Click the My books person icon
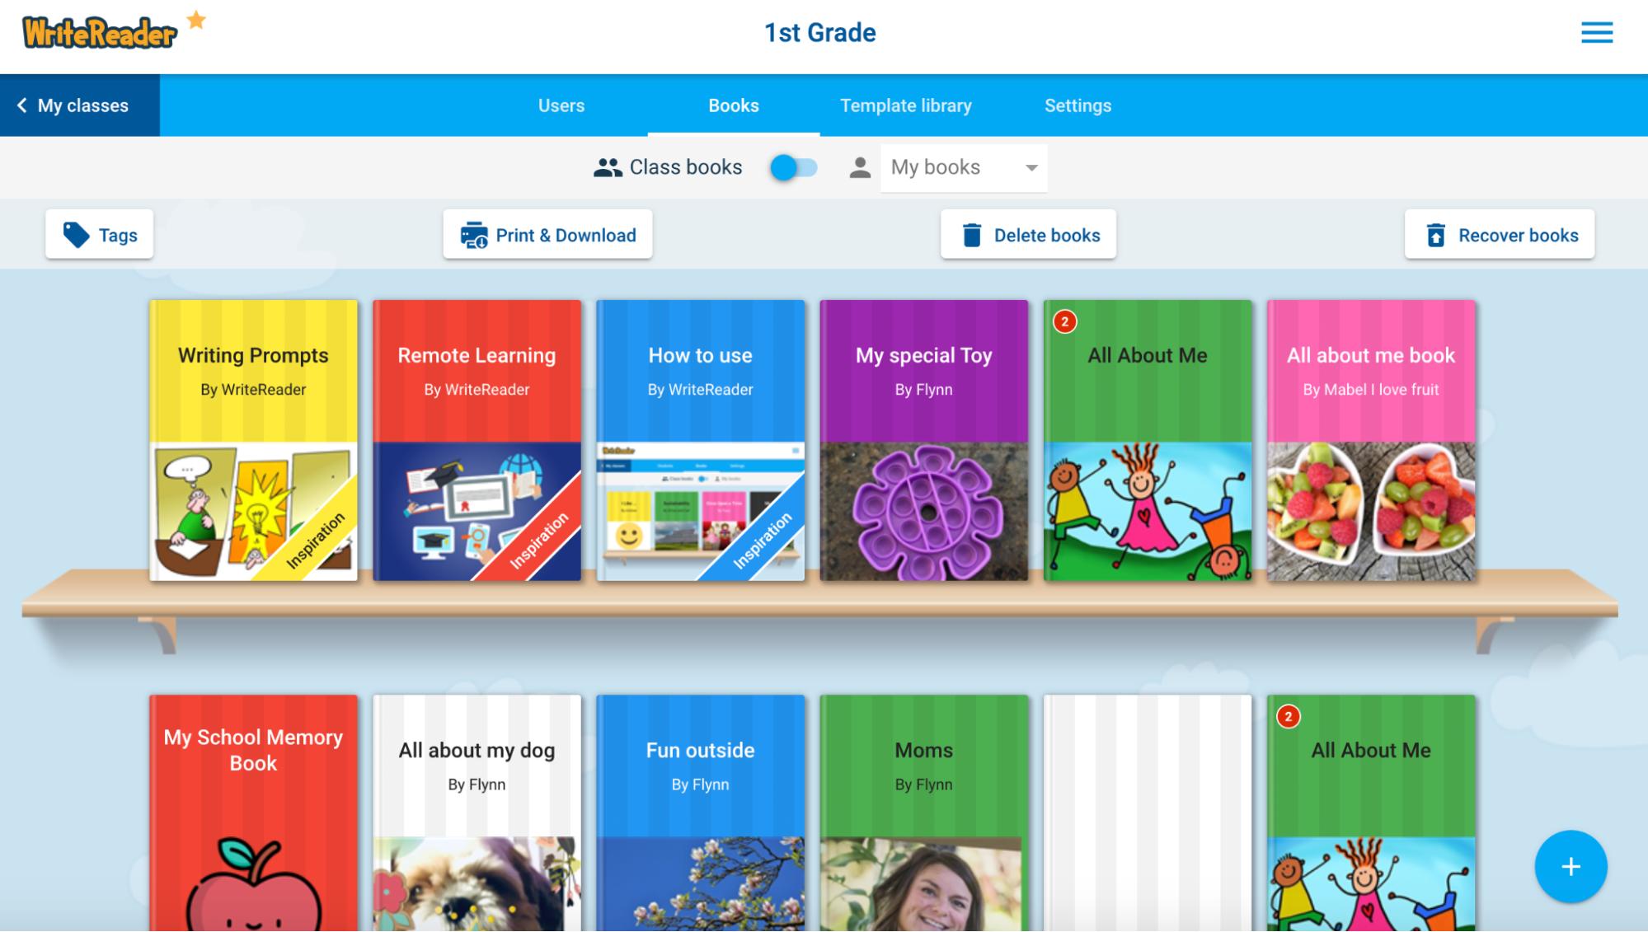Viewport: 1648px width, 932px height. [864, 167]
